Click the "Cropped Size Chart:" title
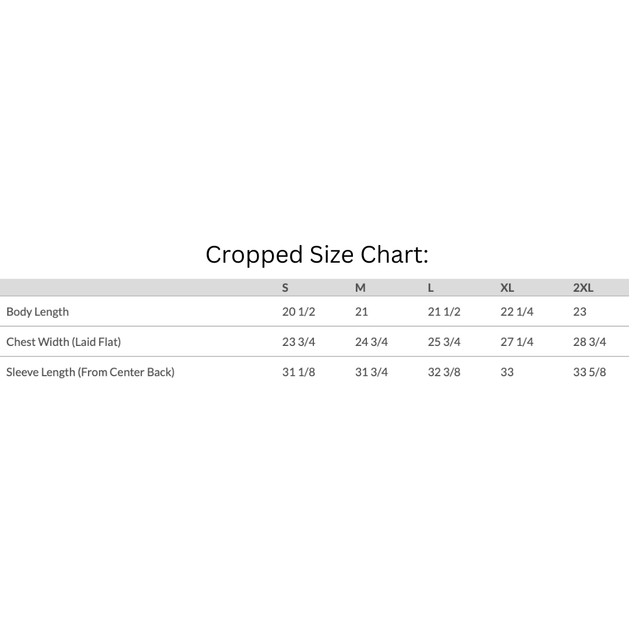629x629 pixels. [x=317, y=255]
